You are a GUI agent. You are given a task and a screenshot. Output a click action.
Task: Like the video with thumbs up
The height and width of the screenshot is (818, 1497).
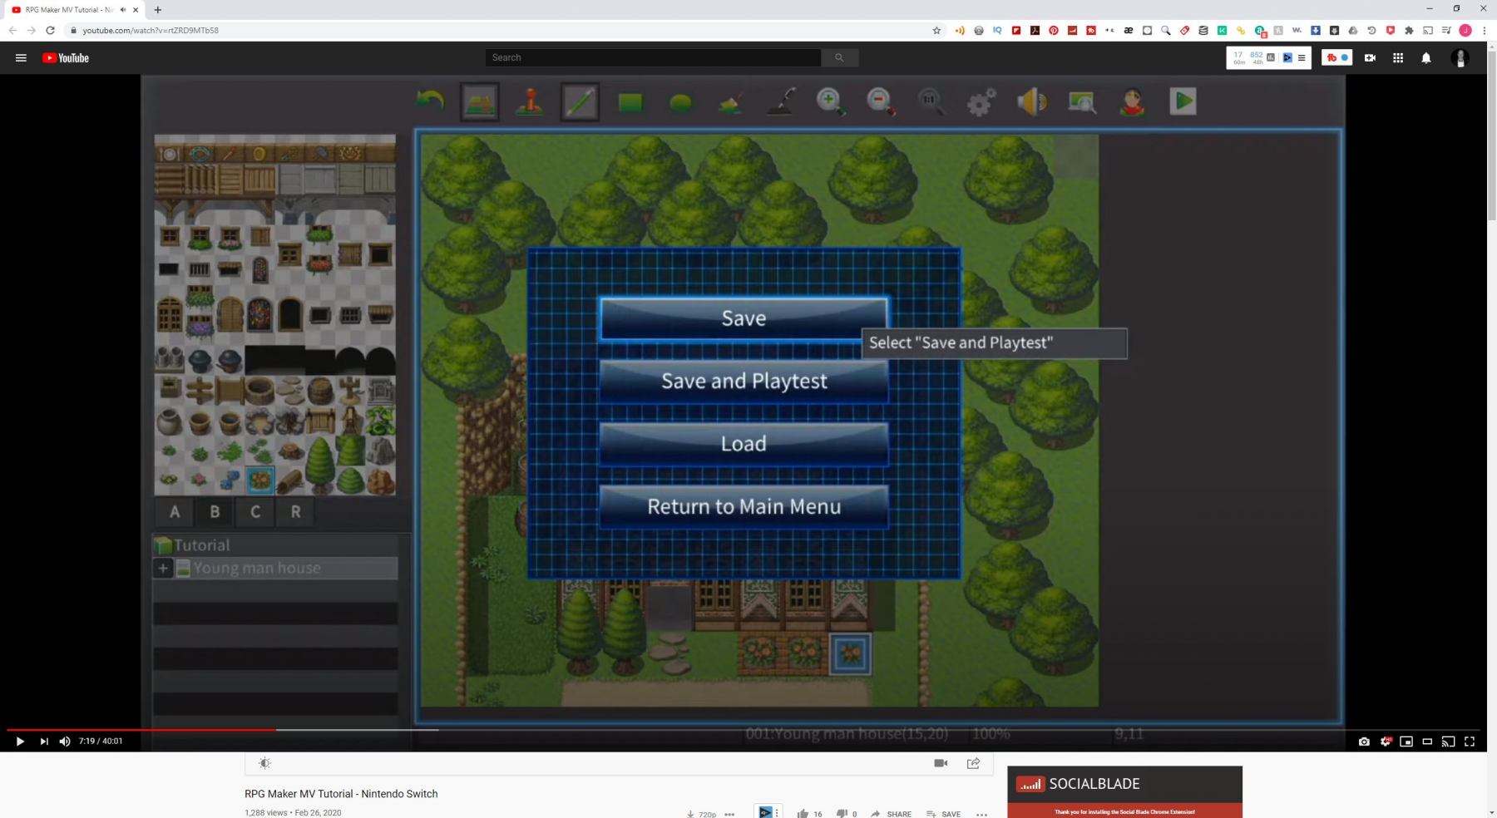point(803,813)
